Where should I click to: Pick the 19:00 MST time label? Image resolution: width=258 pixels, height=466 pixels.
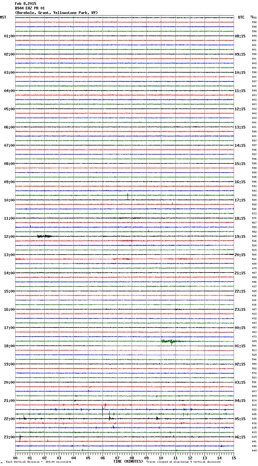pos(9,364)
